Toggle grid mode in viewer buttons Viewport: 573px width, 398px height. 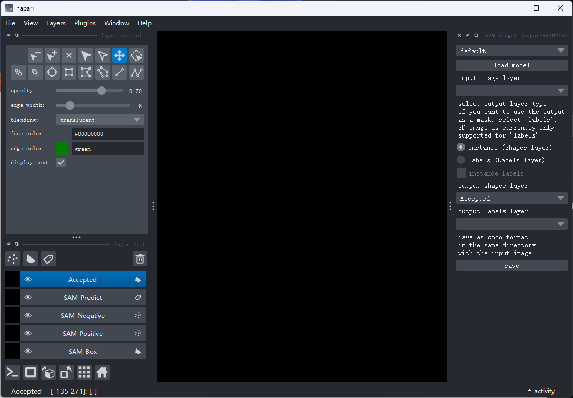pos(84,372)
